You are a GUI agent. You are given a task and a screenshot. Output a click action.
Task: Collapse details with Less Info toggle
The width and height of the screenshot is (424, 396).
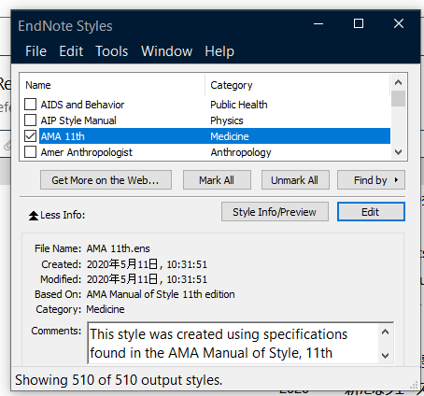coord(57,215)
